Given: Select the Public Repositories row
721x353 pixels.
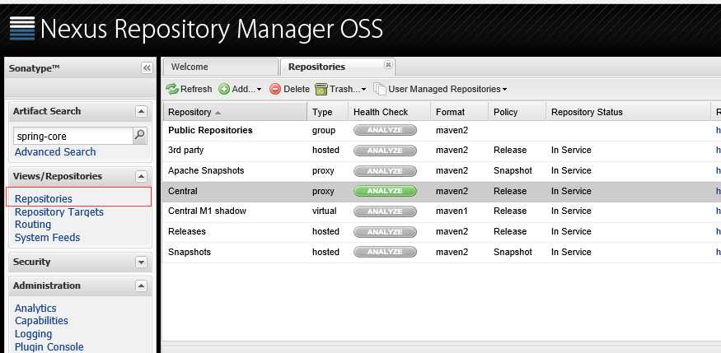Looking at the screenshot, I should 442,130.
